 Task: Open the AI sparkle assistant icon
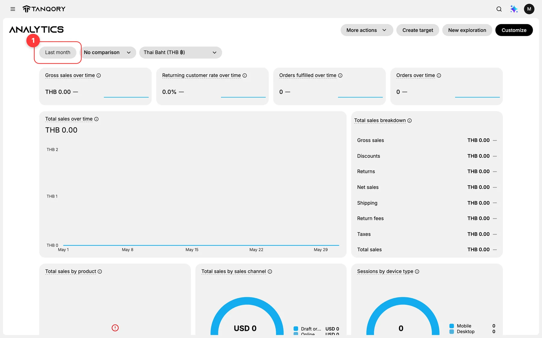point(514,9)
